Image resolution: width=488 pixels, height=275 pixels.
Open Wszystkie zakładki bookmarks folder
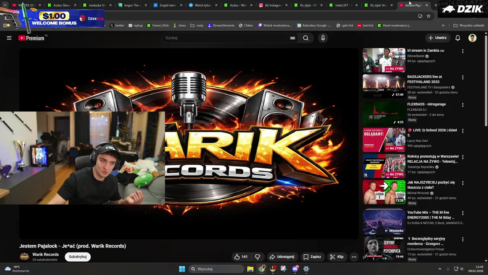point(469,26)
